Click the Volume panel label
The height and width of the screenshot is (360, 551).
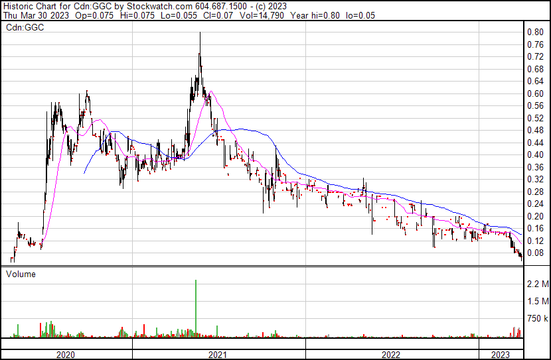pos(21,274)
